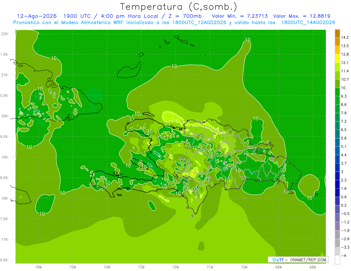Viewport: 351px width, 271px height.
Task: Click the "20N" latitude axis label
Action: click(x=5, y=116)
